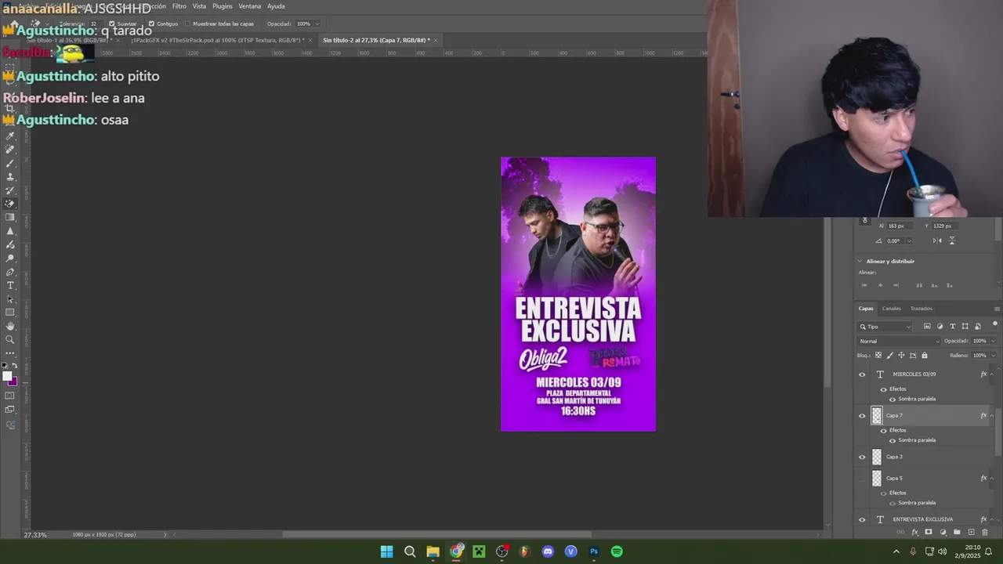1003x564 pixels.
Task: Open the blend mode Normal dropdown
Action: [x=899, y=342]
